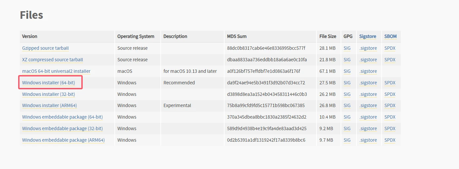Screen dimensions: 459x169
Task: Click Windows embeddable package (32-bit)
Action: [x=63, y=128]
